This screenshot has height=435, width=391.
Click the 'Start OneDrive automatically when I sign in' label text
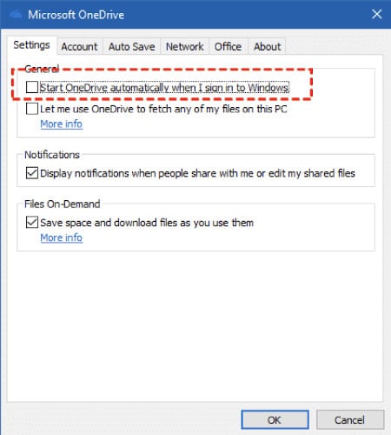click(164, 87)
